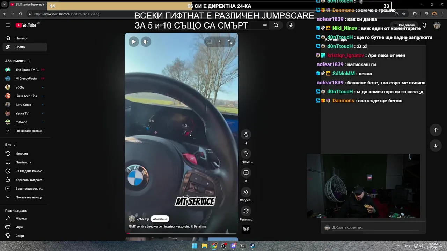This screenshot has width=447, height=251.
Task: Close the comments panel
Action: pyautogui.click(x=418, y=40)
